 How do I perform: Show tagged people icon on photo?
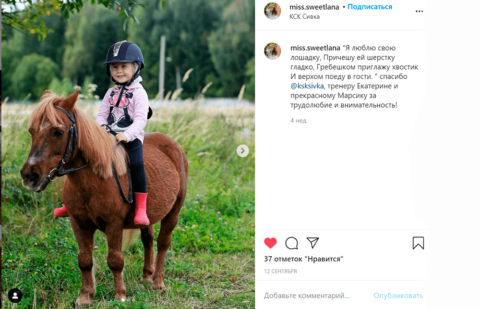click(15, 296)
